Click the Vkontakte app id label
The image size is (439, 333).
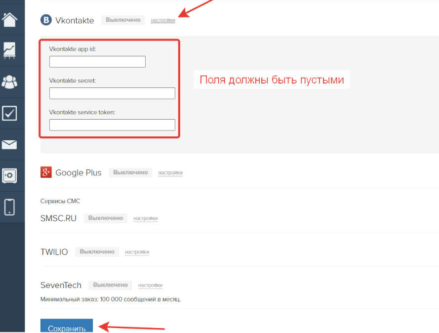pos(73,49)
